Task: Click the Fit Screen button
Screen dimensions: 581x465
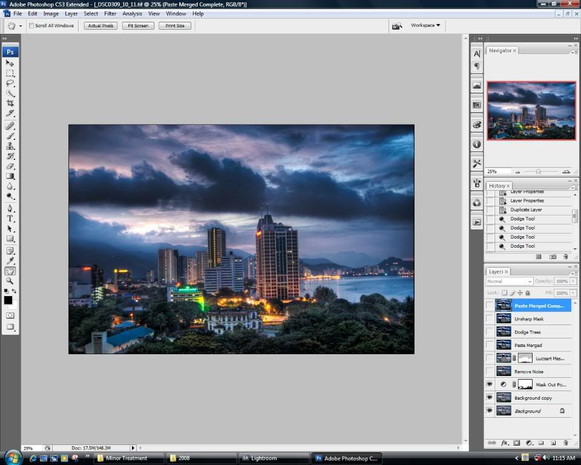Action: [x=137, y=26]
